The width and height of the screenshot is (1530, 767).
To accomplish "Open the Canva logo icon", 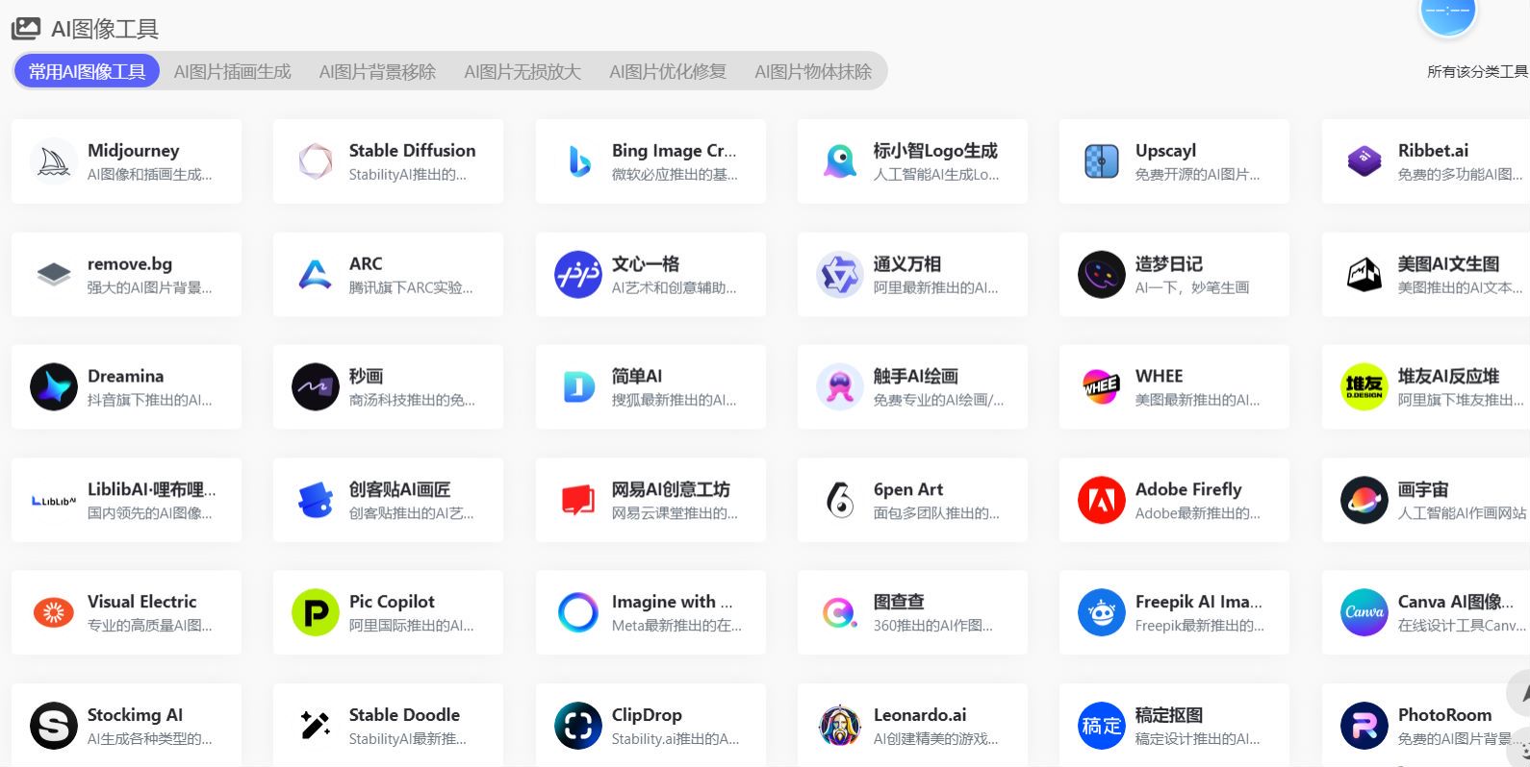I will (x=1364, y=613).
